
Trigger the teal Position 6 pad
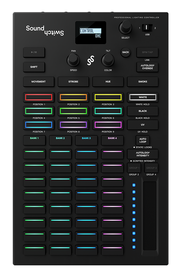(x=108, y=111)
